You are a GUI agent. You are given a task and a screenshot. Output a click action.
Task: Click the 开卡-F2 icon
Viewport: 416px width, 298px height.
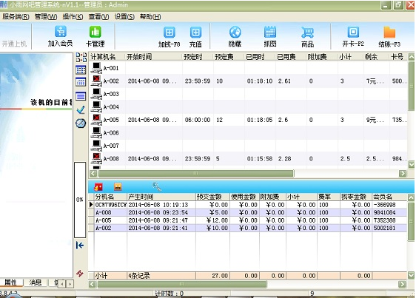[353, 33]
